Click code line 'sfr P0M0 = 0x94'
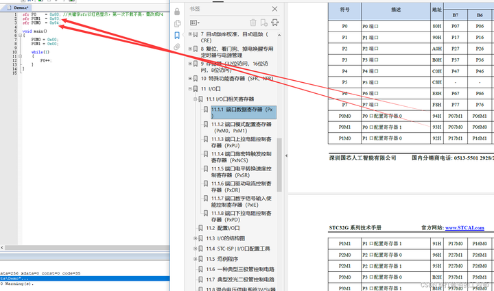494x291 pixels. (40, 23)
